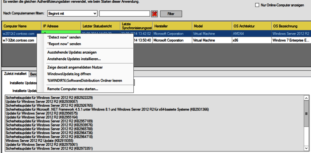Select .NET Framework 4.5.1 update KB2931366
Viewport: 311px width, 153px height.
[107, 109]
